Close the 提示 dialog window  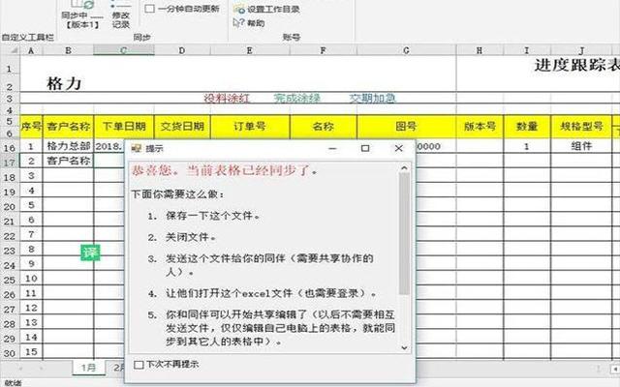pos(398,148)
